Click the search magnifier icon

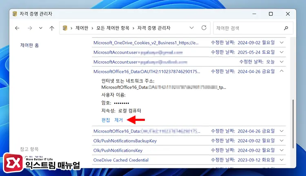[286, 28]
